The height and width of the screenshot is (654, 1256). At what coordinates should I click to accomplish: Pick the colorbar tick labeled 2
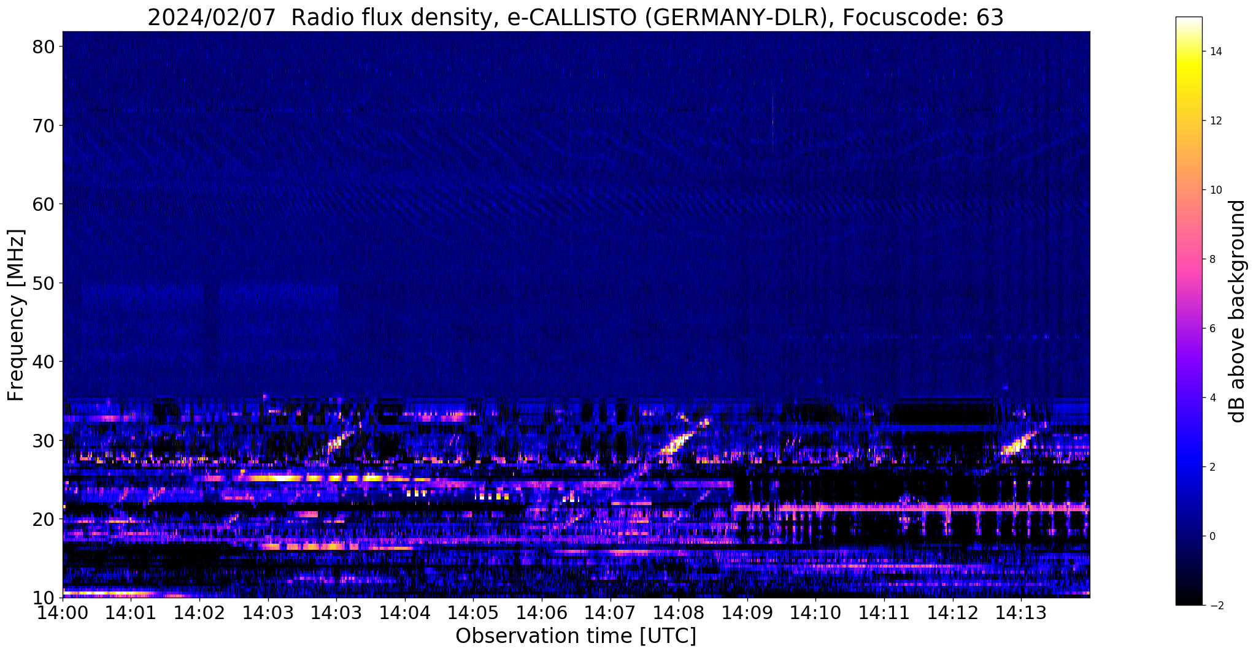point(1212,467)
